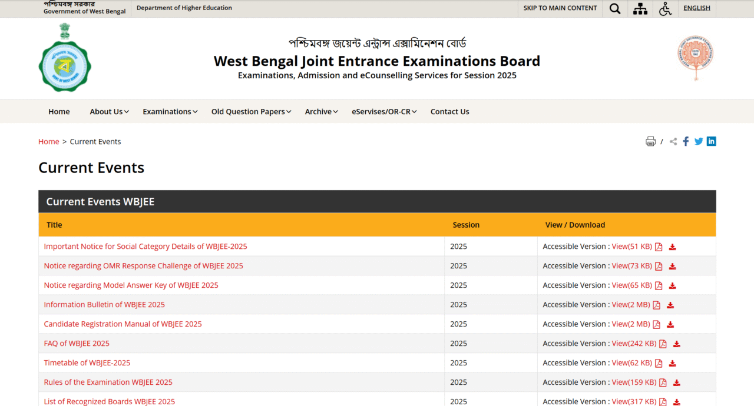Open FAQ of WBJEE 2025 title link

pyautogui.click(x=77, y=344)
